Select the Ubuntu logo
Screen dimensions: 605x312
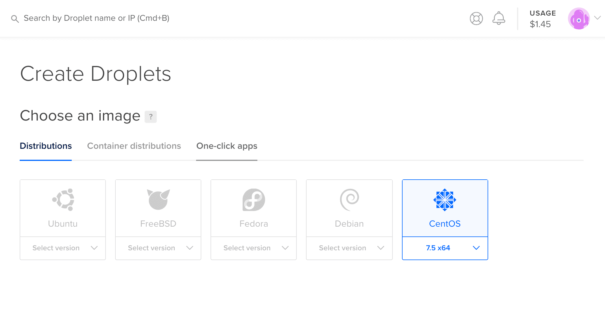coord(63,200)
